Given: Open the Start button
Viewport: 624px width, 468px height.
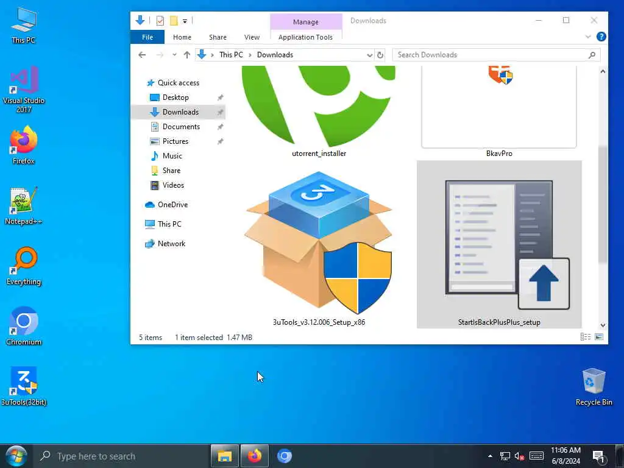Looking at the screenshot, I should [16, 456].
